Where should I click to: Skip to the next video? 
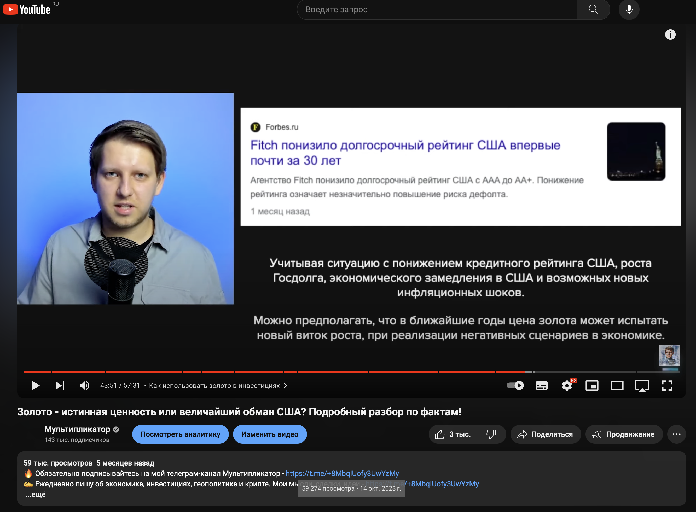click(60, 386)
